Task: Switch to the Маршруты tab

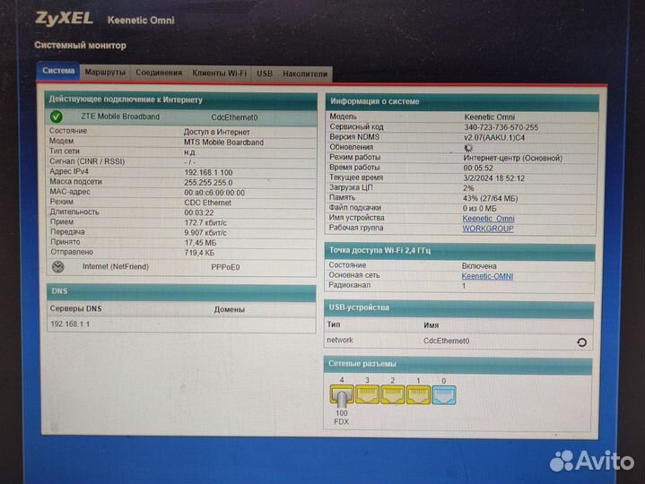Action: [x=106, y=73]
